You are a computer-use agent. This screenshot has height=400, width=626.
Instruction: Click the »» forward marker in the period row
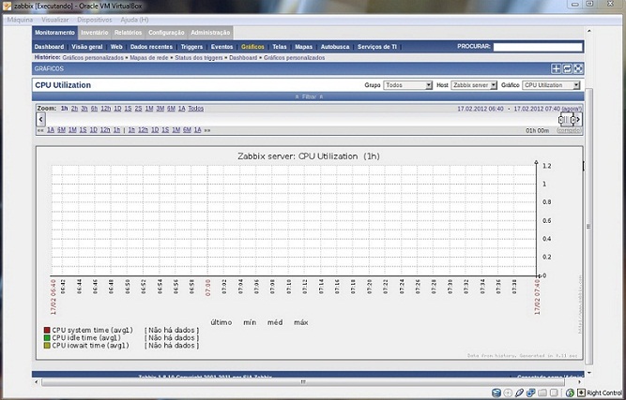[x=206, y=130]
